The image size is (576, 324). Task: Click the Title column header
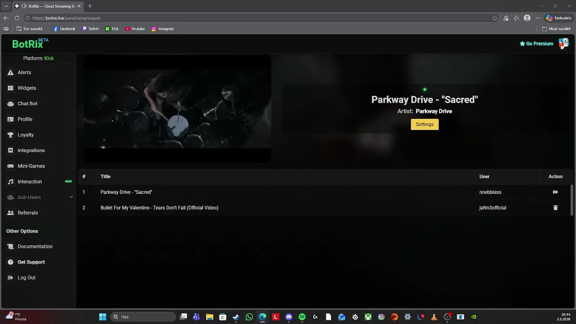click(105, 176)
